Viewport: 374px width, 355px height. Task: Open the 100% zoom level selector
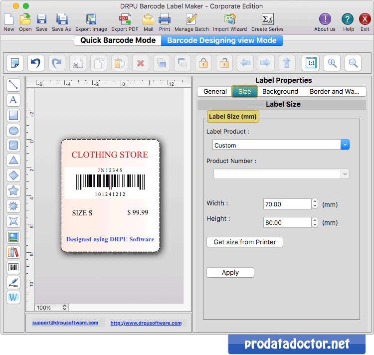52,308
